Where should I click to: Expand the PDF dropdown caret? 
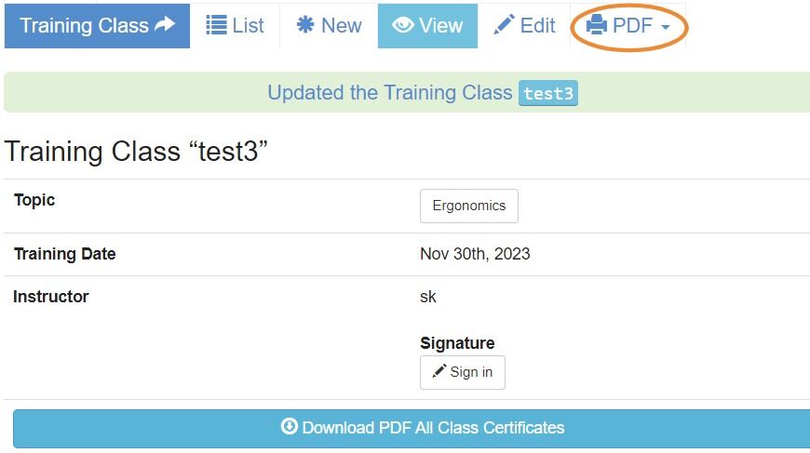666,27
